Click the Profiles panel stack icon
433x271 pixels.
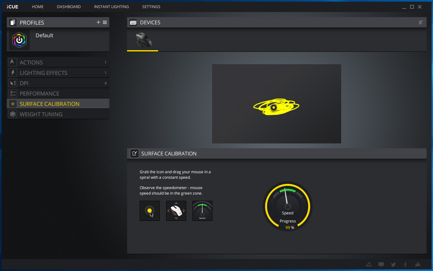tap(13, 22)
